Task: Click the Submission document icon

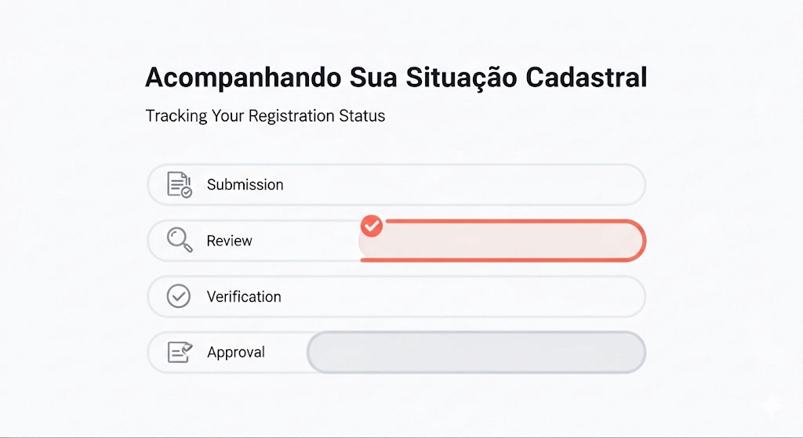Action: [x=180, y=185]
